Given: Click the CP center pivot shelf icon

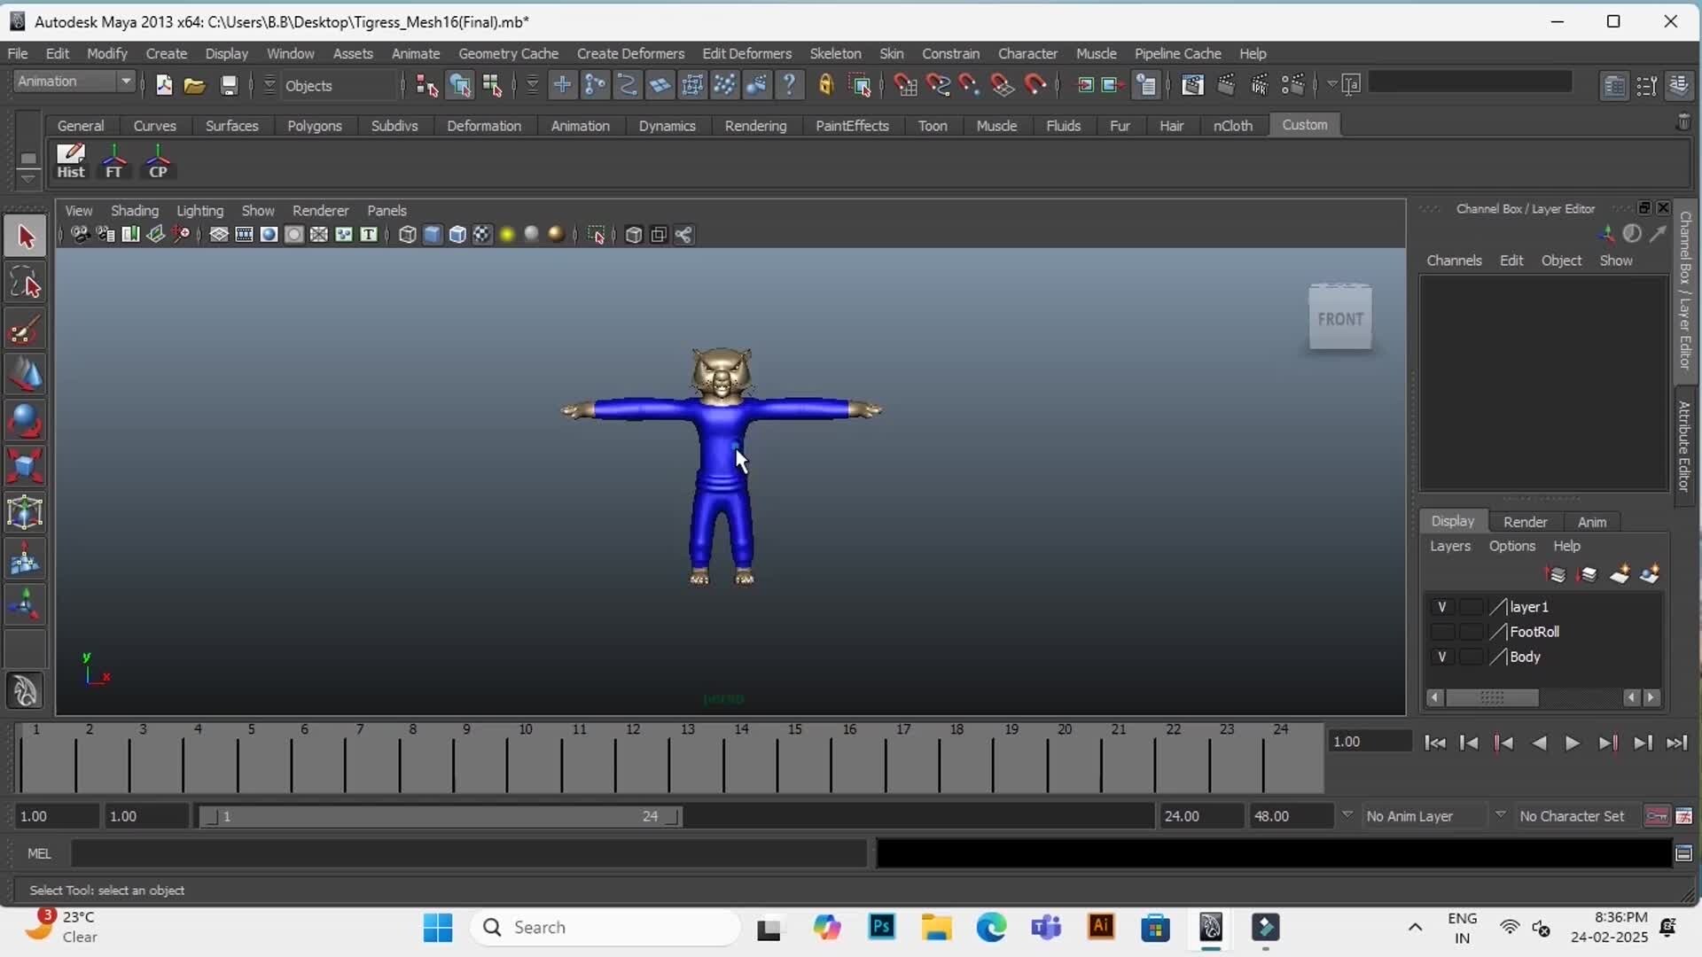Looking at the screenshot, I should tap(158, 162).
